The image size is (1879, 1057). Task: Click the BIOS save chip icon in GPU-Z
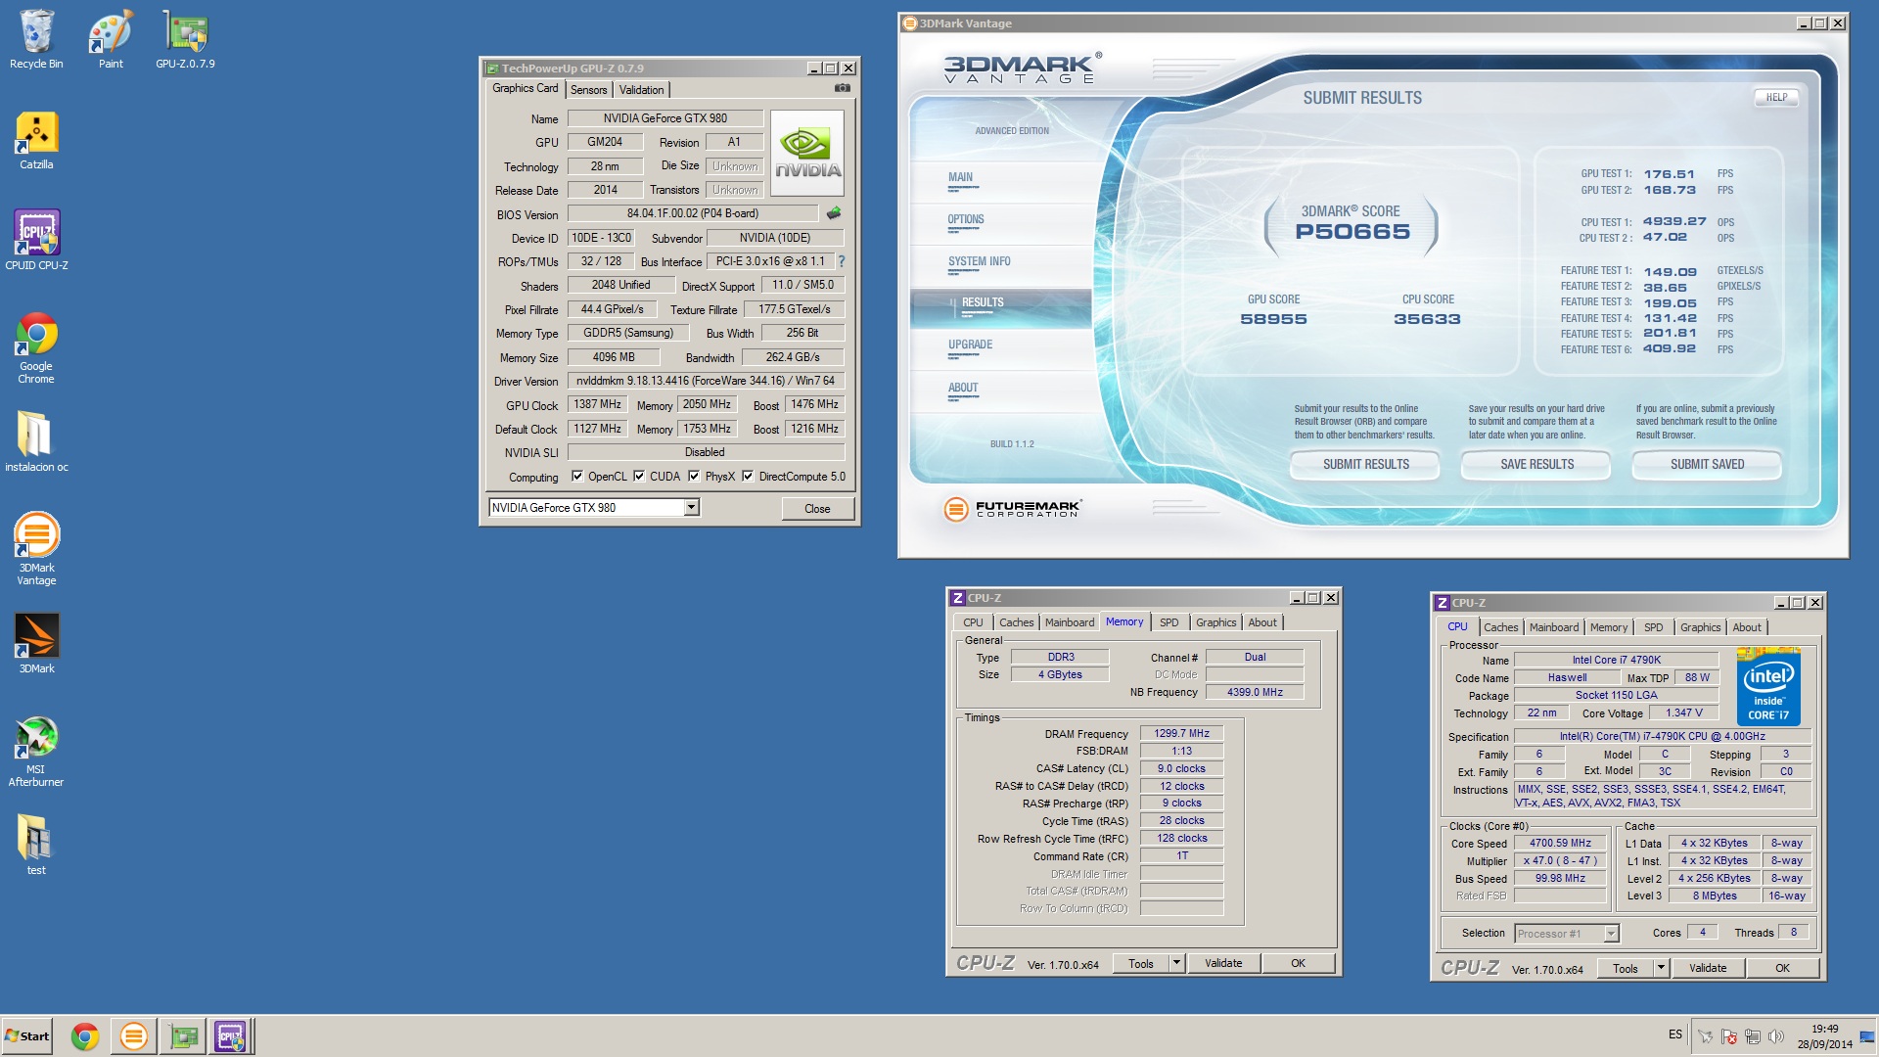834,212
